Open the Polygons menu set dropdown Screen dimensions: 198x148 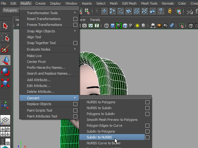11,10
